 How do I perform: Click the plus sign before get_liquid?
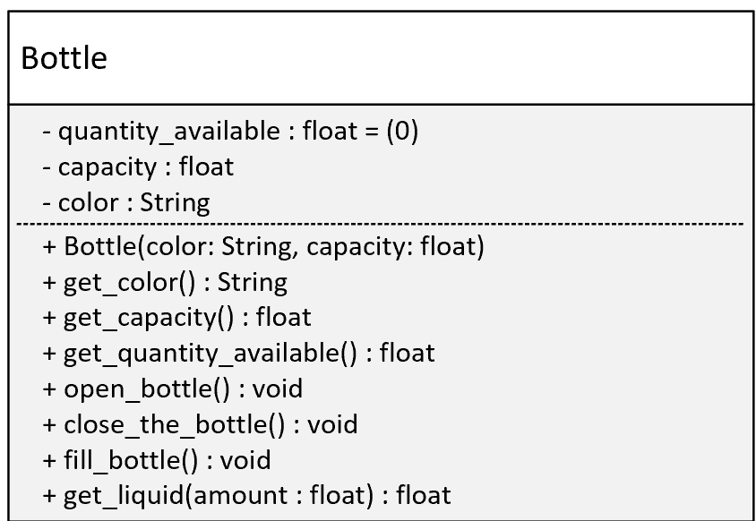click(x=49, y=496)
